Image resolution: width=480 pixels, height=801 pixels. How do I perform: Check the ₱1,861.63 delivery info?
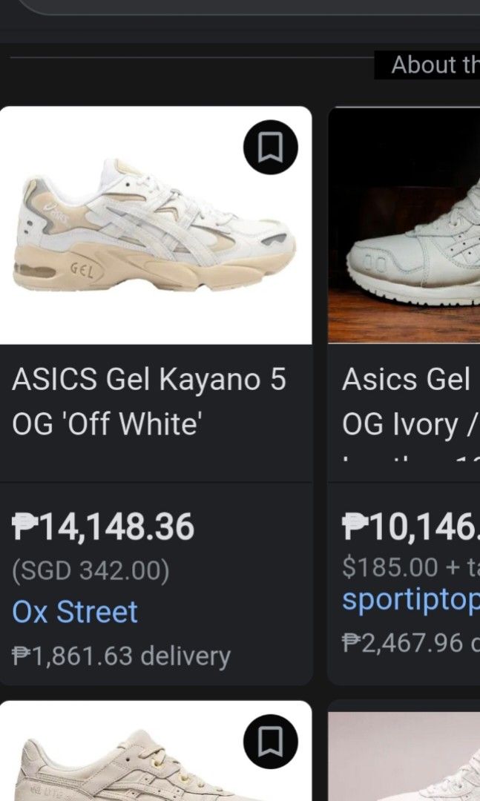pyautogui.click(x=122, y=656)
